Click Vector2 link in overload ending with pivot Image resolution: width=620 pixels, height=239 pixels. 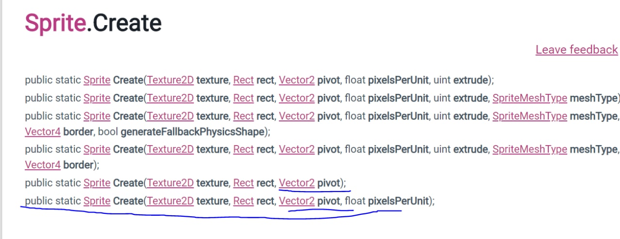pyautogui.click(x=297, y=183)
